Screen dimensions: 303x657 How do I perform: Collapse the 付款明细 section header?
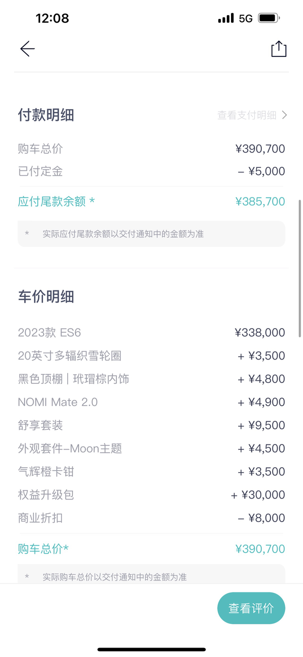(45, 115)
